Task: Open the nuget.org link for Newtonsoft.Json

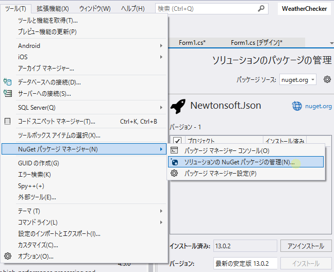Action: [318, 106]
